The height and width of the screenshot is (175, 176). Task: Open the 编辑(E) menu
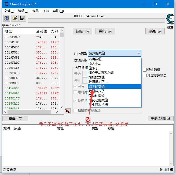(23, 11)
